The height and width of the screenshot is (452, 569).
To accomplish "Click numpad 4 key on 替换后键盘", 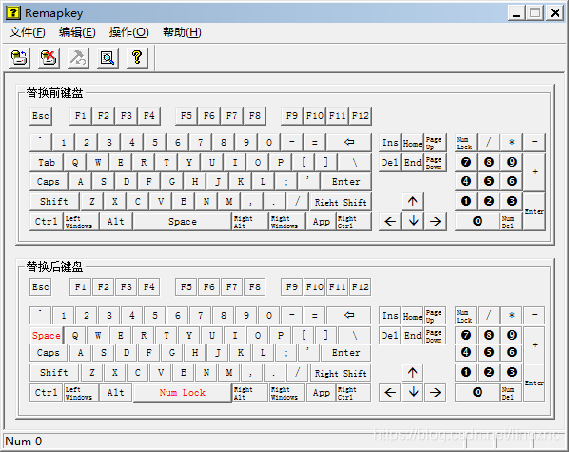I will tap(466, 352).
